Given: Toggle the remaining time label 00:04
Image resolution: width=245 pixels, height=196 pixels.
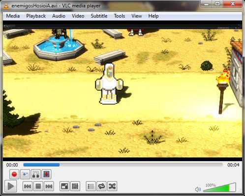Looking at the screenshot, I should pyautogui.click(x=233, y=165).
